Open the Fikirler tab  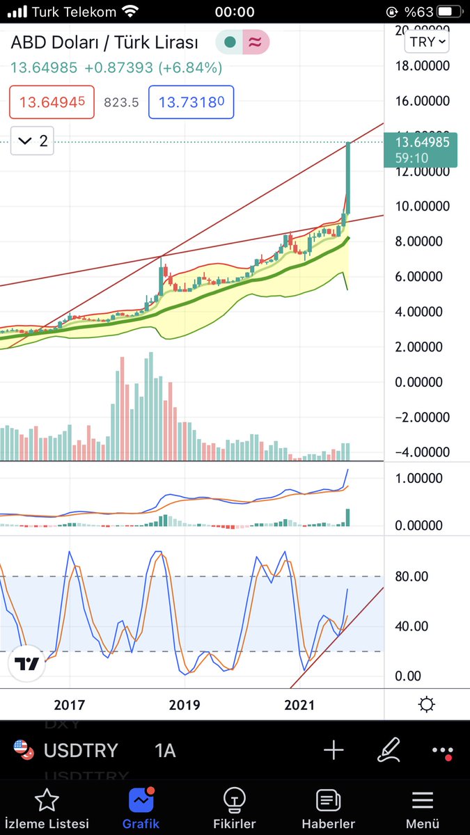(x=235, y=809)
